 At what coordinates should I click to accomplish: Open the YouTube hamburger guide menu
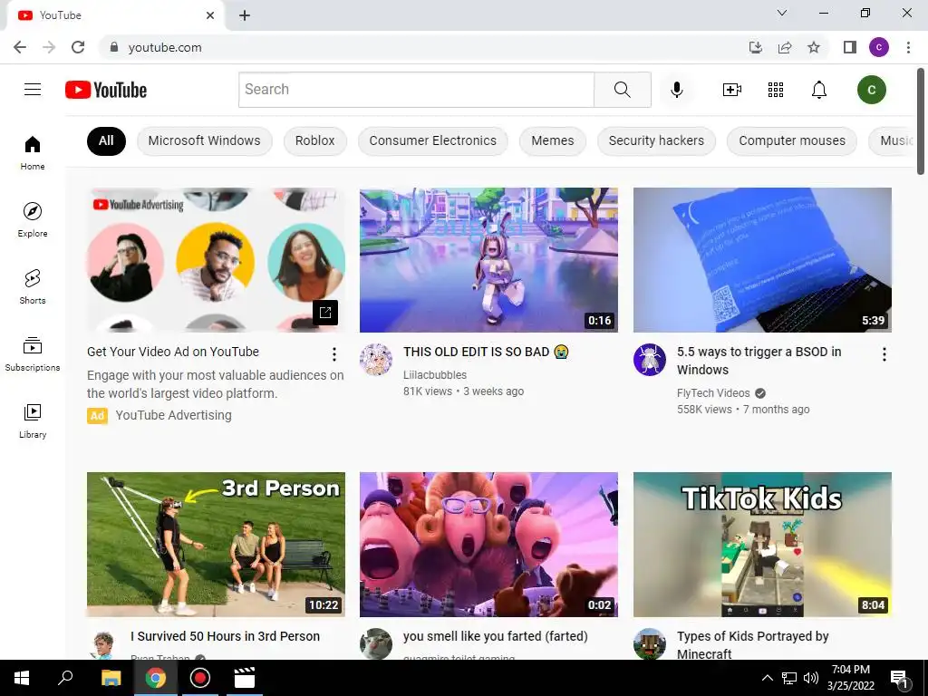tap(33, 90)
